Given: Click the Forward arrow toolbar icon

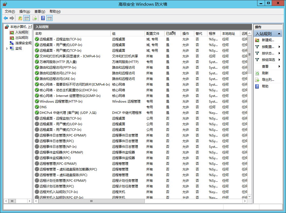Looking at the screenshot, I should pos(12,18).
